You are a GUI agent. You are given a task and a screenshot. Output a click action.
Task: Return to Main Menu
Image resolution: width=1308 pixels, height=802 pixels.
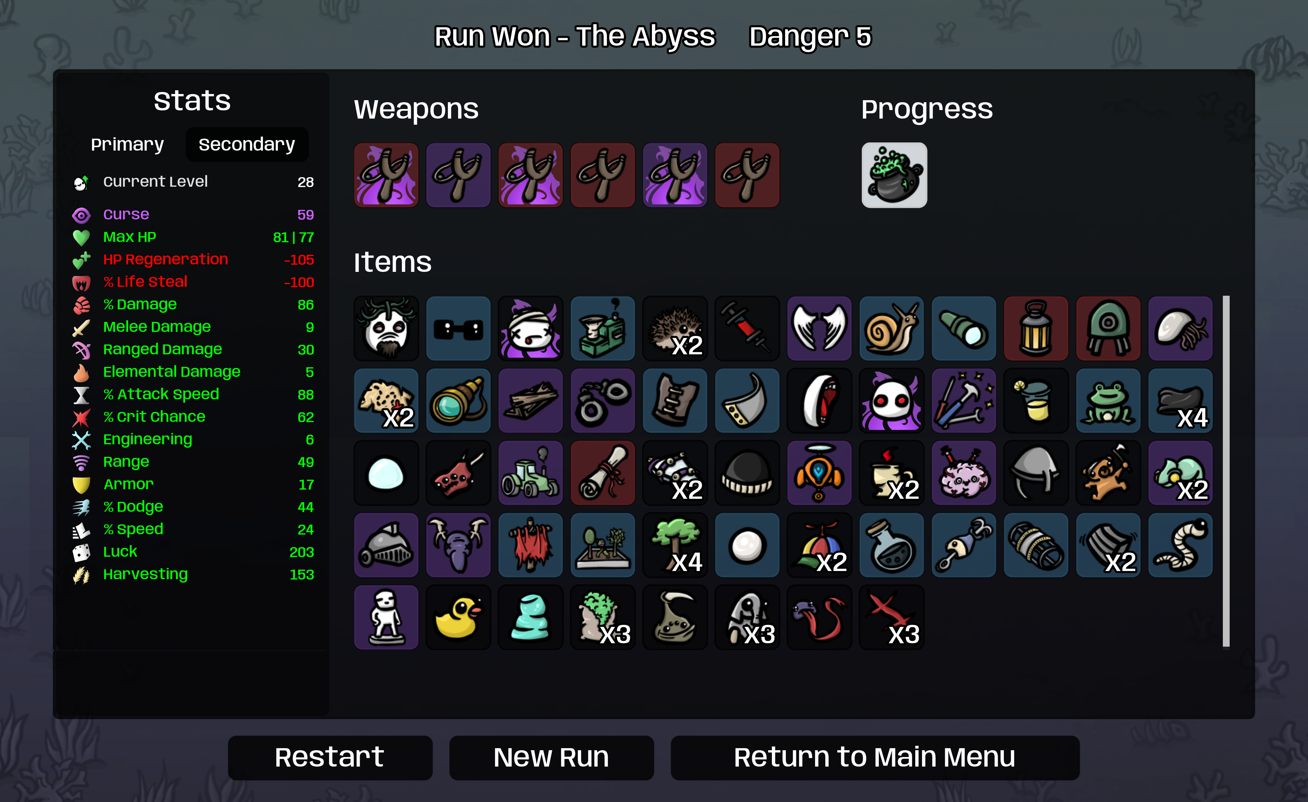click(x=875, y=757)
